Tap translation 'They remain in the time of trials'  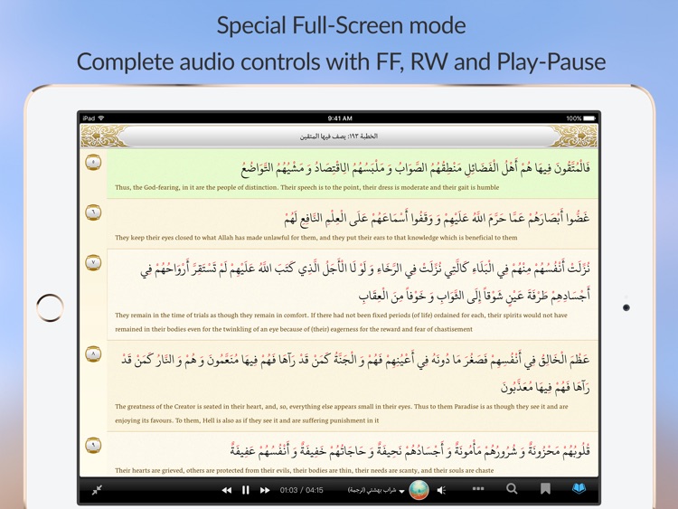coord(341,322)
